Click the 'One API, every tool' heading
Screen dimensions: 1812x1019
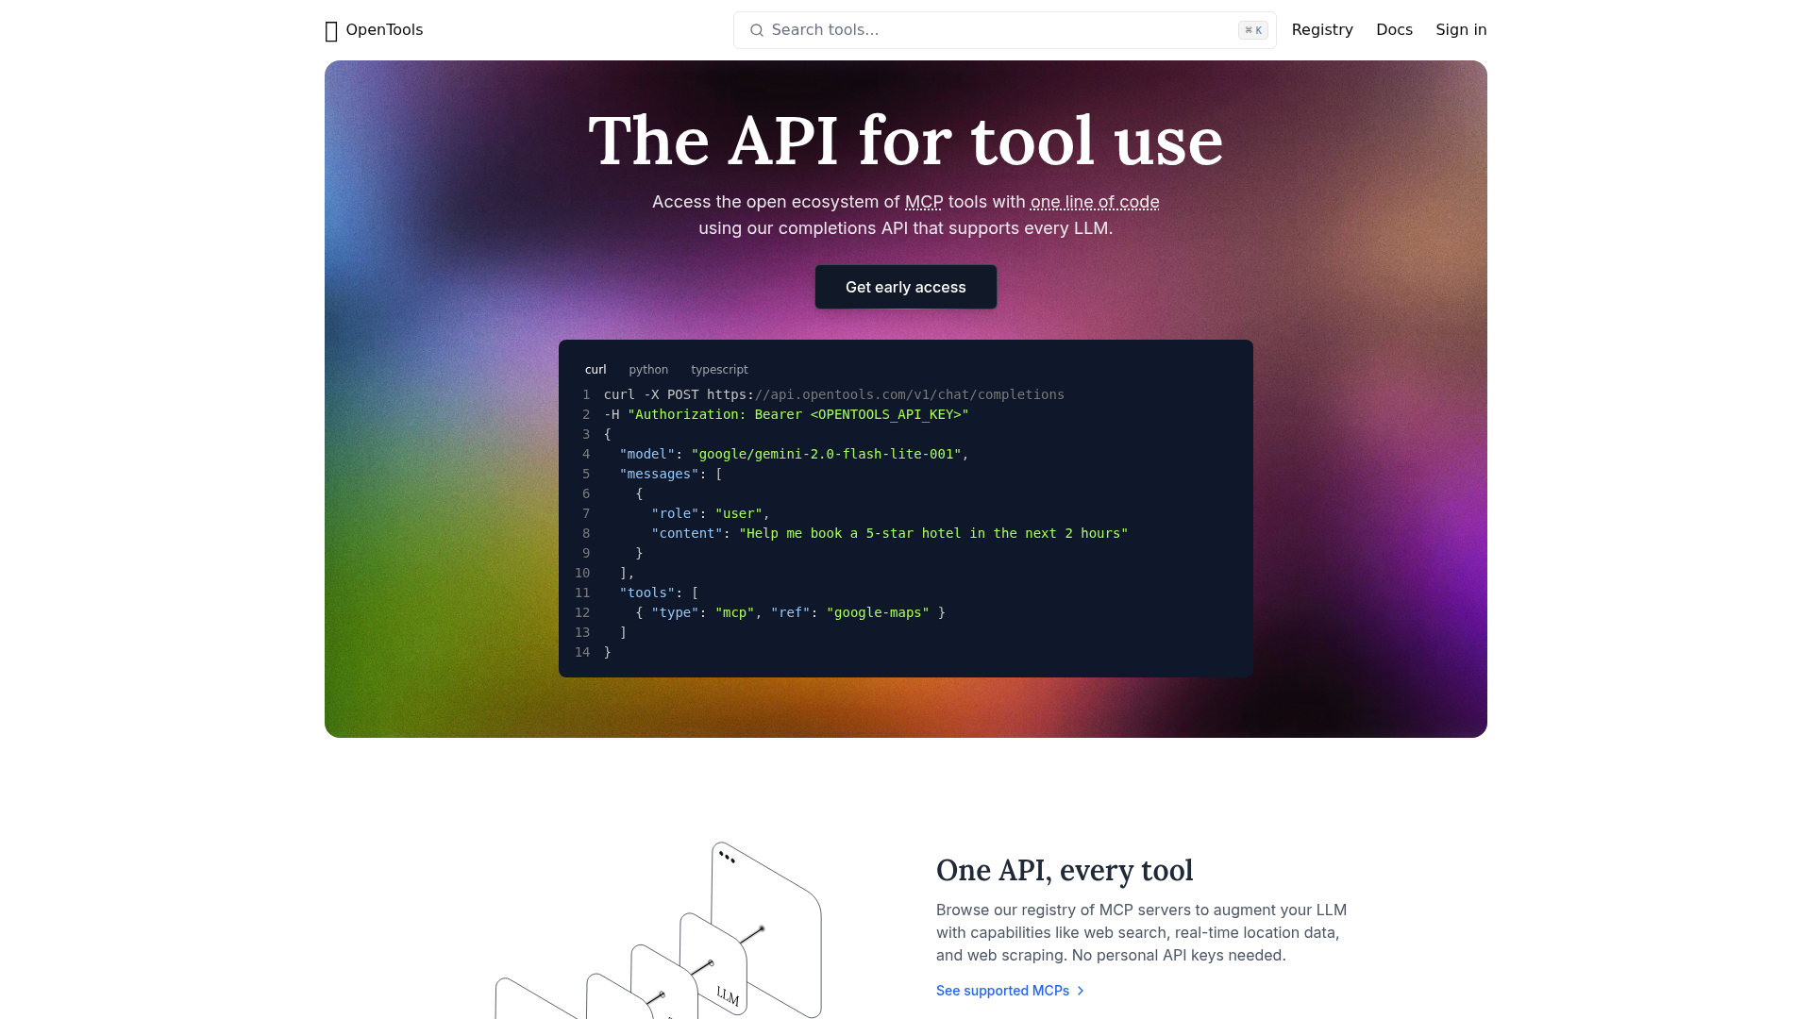point(1065,870)
